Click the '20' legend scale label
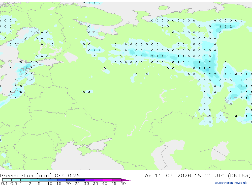This screenshot has height=185, width=252. click(68, 183)
